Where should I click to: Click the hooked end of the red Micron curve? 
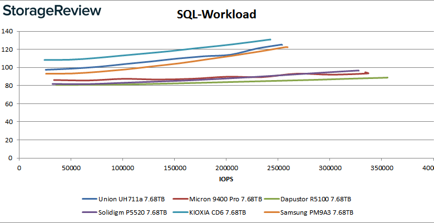(367, 73)
